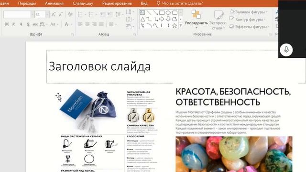
Task: Open line spacing options
Action: 119,14
